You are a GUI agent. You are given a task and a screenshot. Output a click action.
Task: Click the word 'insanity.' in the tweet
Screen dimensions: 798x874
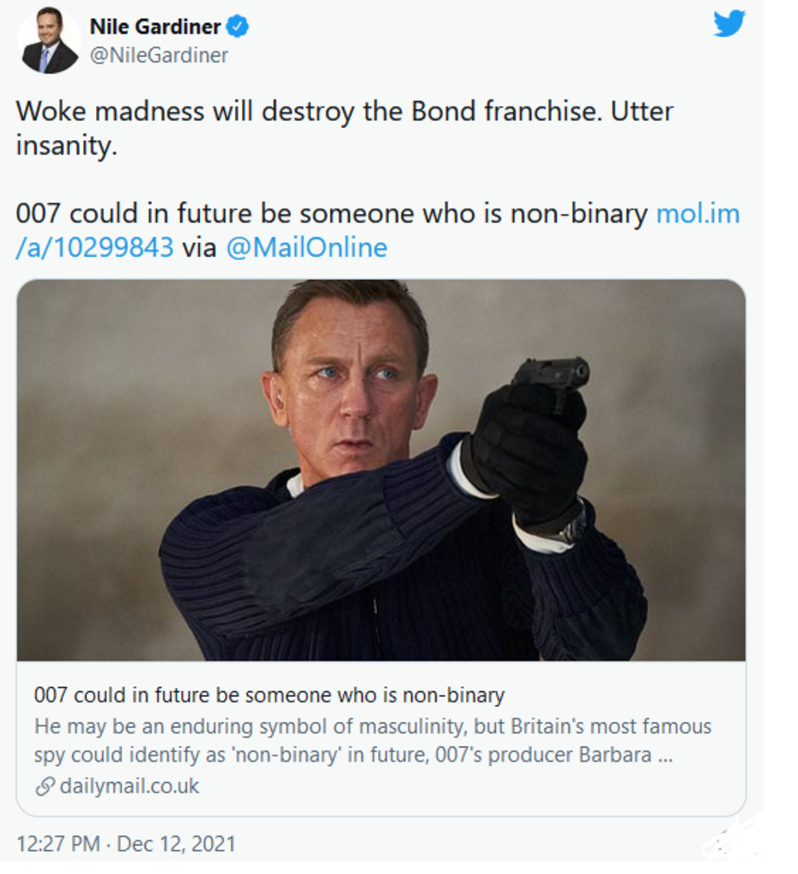66,146
